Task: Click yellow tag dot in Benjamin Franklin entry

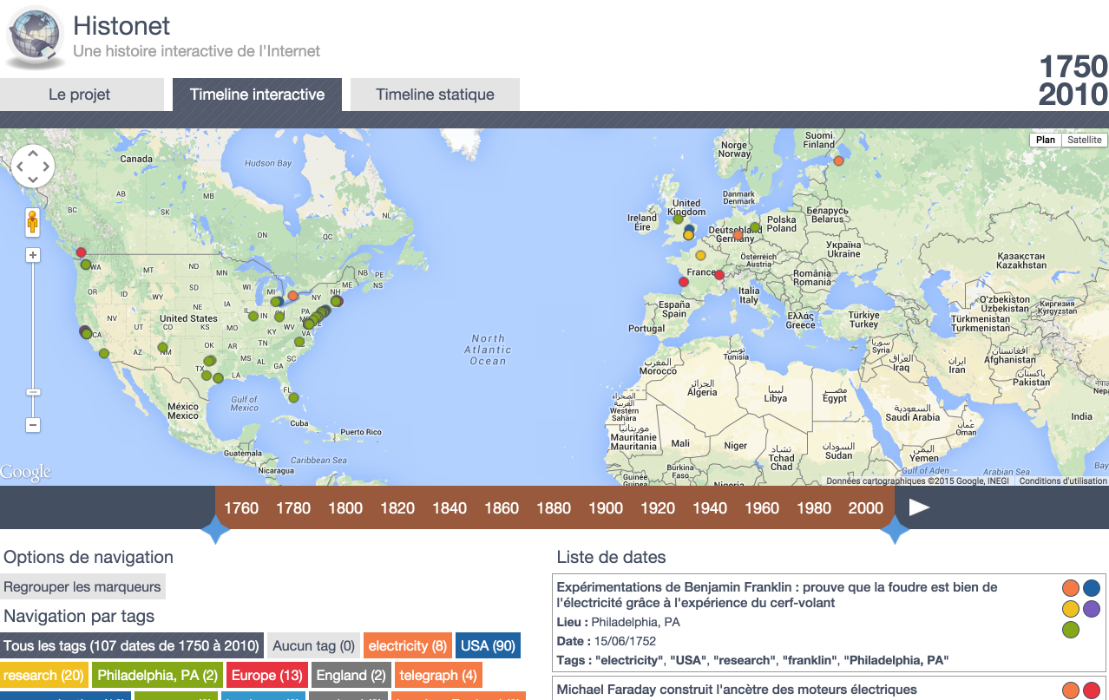Action: coord(1071,608)
